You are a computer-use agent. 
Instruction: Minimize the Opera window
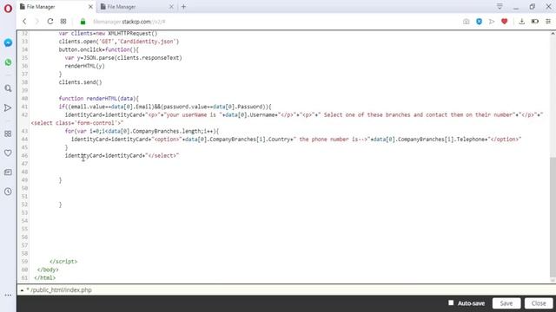click(516, 7)
